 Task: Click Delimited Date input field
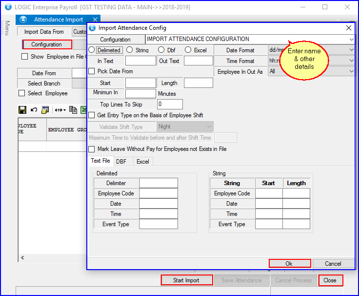point(159,203)
